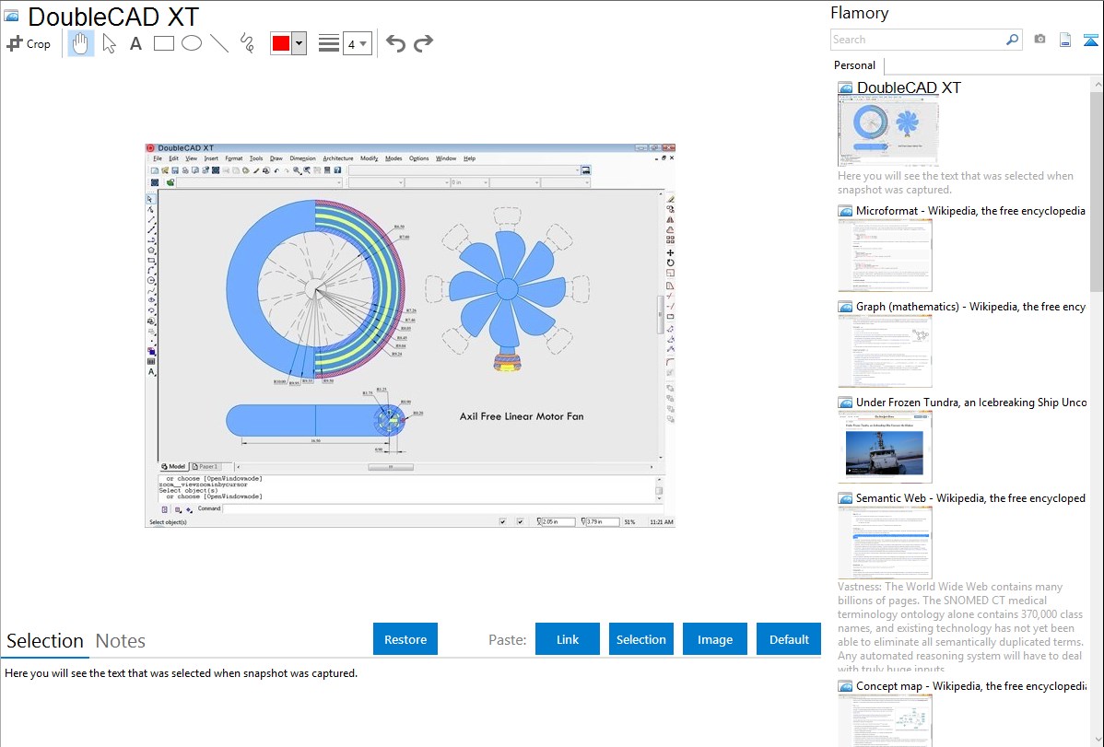
Task: Click the Selection paste button
Action: [x=640, y=639]
